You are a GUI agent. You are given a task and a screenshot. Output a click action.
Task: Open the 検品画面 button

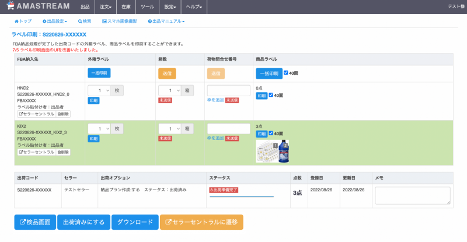35,222
